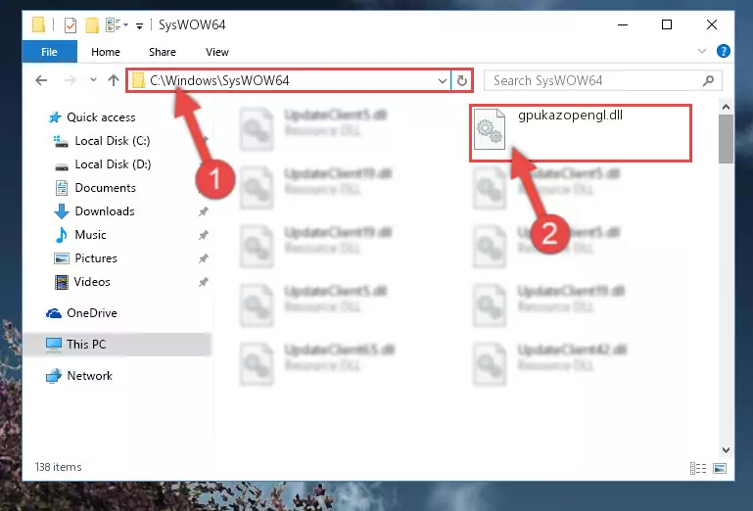Switch to the Home ribbon tab
753x511 pixels.
point(106,52)
